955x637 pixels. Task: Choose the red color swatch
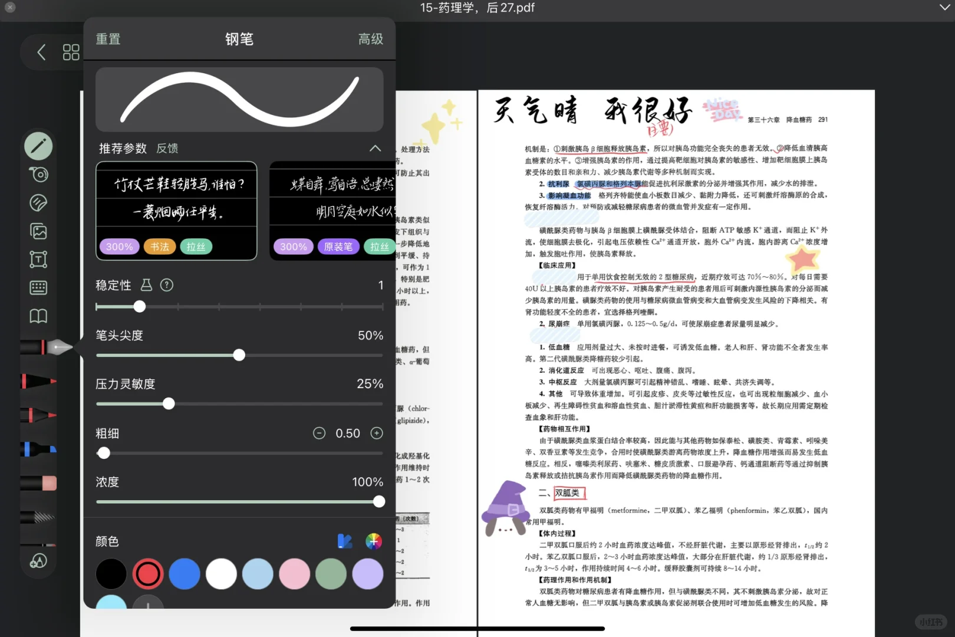[147, 574]
